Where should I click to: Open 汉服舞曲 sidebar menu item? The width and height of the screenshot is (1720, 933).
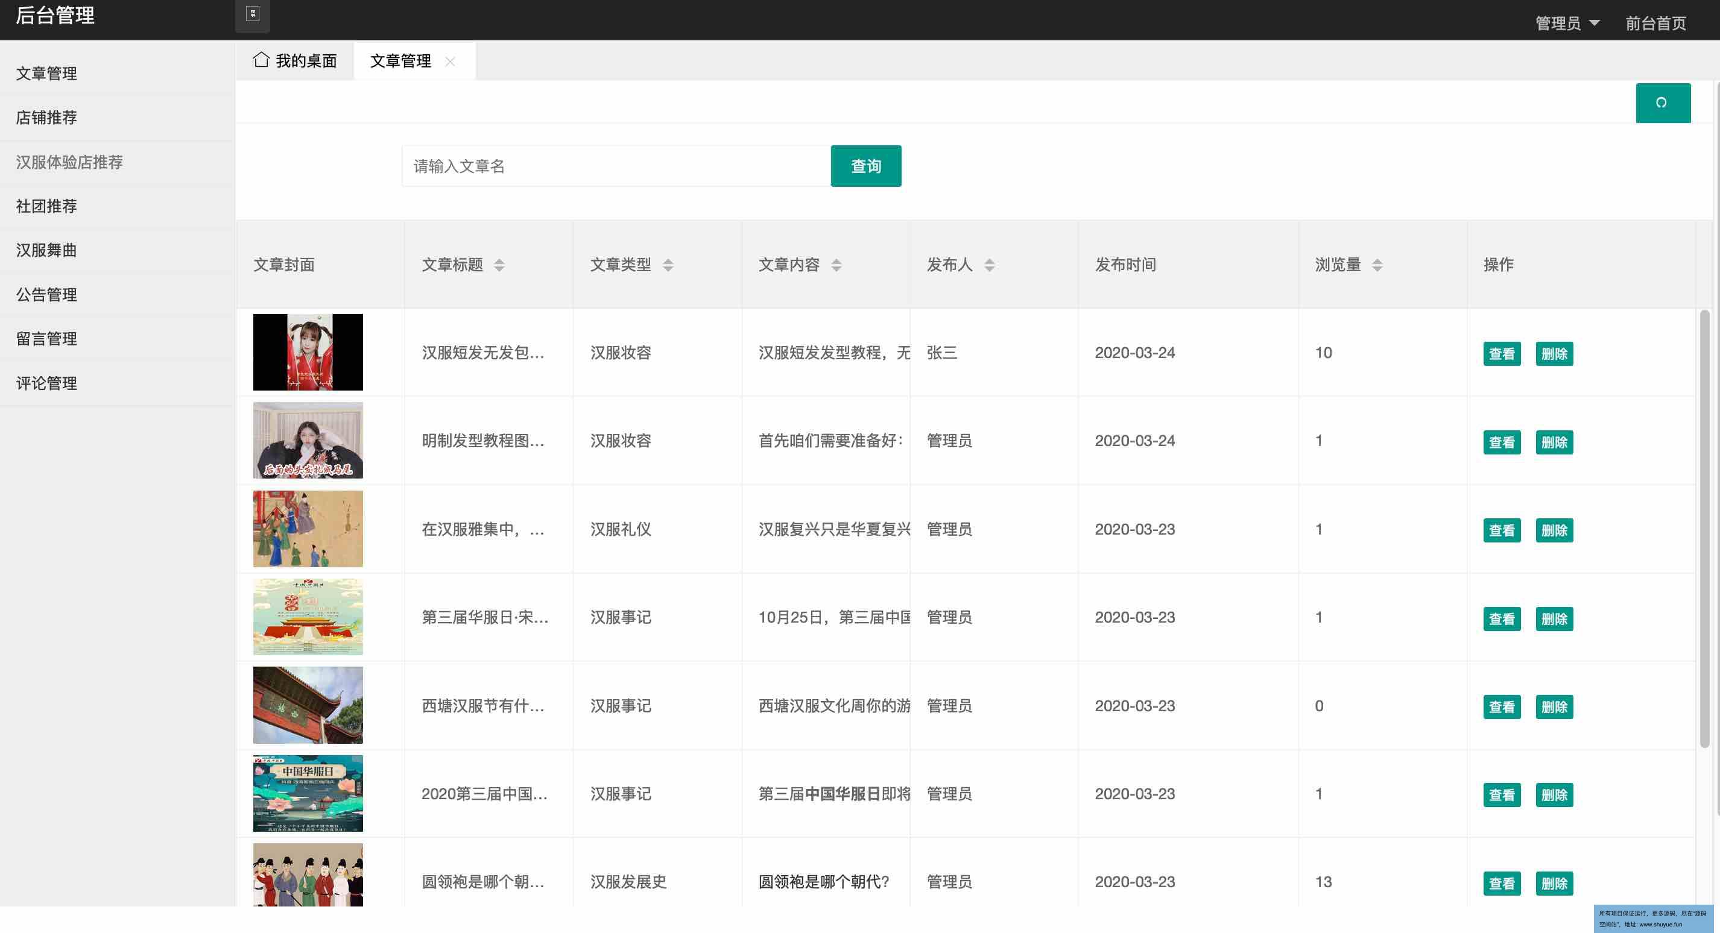click(47, 250)
